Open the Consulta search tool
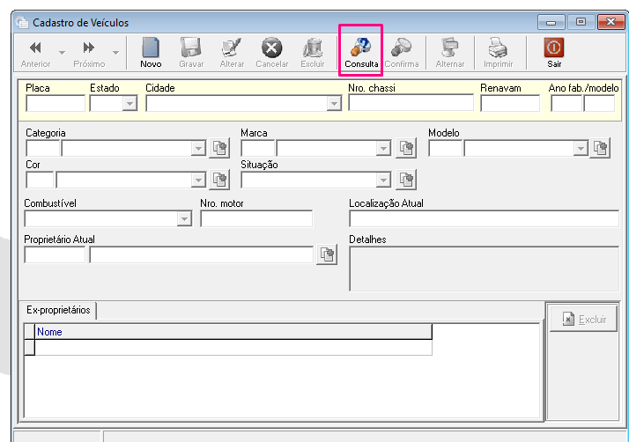This screenshot has height=442, width=629. tap(361, 52)
